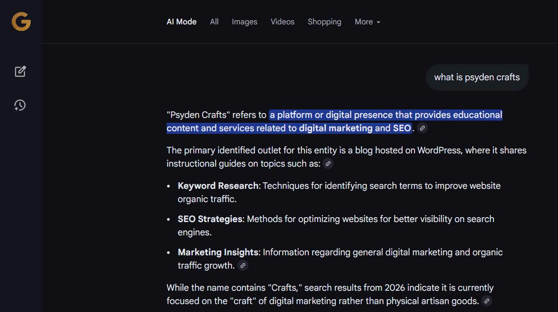Switch to the All results tab
The width and height of the screenshot is (558, 312).
point(214,22)
